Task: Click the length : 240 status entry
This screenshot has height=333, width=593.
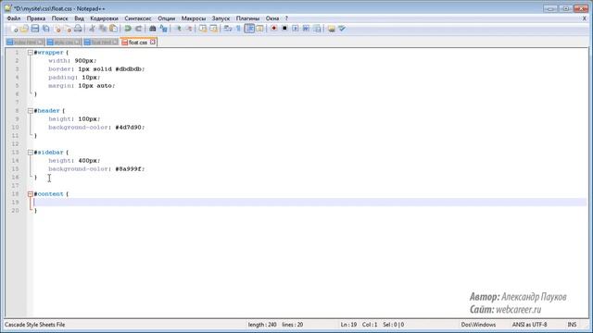Action: pos(262,325)
